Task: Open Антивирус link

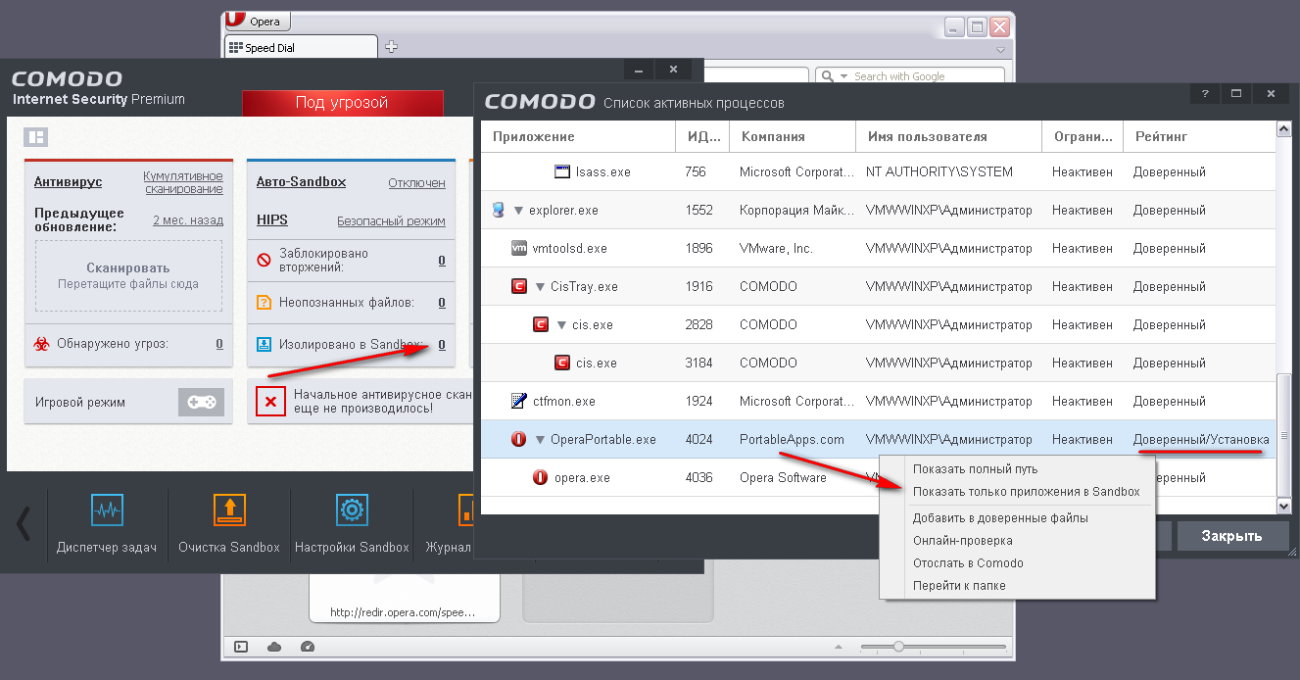Action: coord(68,182)
